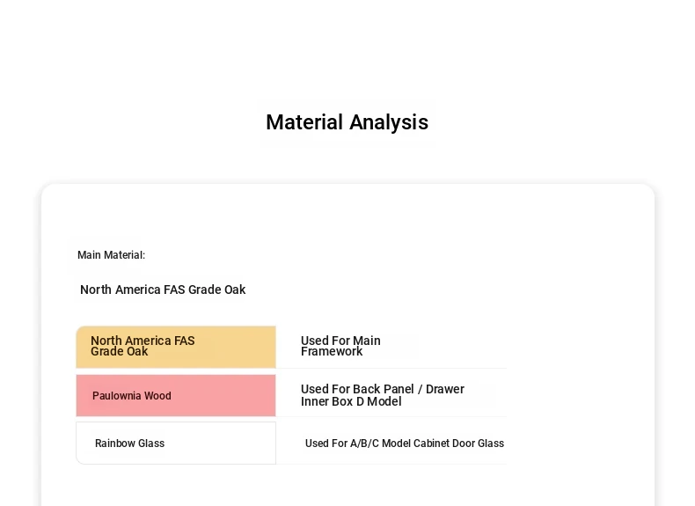Click Used For Back Panel / Drawer text

click(383, 389)
